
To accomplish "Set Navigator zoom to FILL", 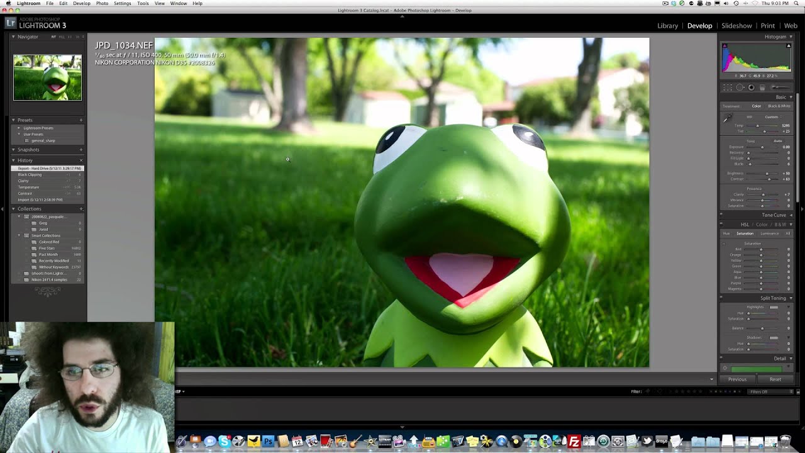I will click(62, 37).
